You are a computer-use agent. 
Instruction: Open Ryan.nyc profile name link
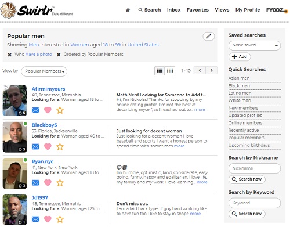(x=42, y=161)
